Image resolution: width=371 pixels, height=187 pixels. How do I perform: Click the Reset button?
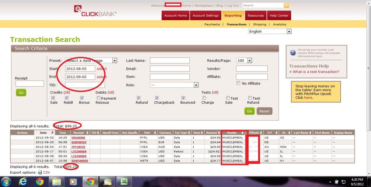(264, 111)
